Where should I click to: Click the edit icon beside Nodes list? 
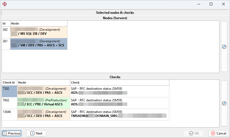[224, 47]
